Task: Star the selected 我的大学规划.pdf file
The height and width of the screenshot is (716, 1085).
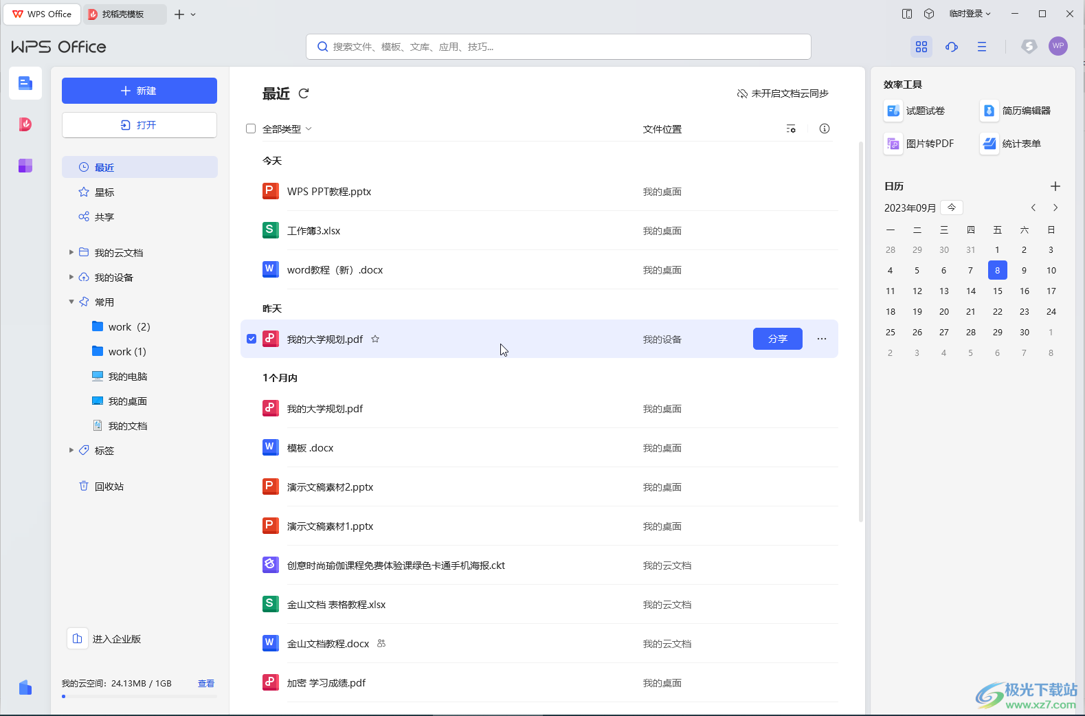Action: 375,339
